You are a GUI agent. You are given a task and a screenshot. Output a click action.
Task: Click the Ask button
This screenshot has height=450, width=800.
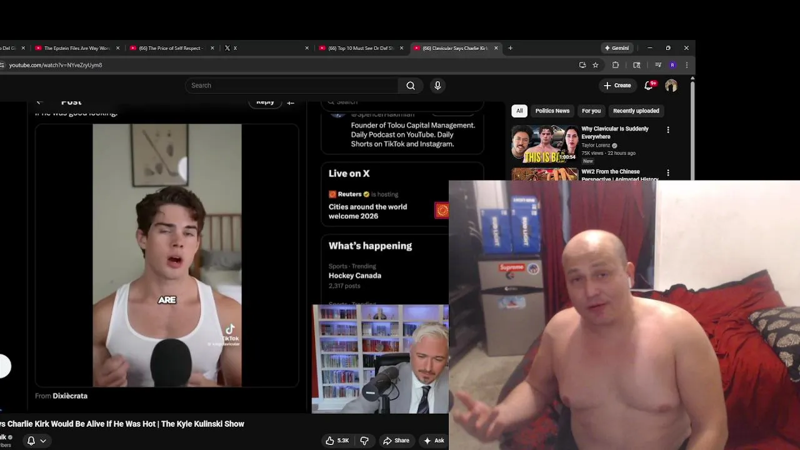(434, 441)
